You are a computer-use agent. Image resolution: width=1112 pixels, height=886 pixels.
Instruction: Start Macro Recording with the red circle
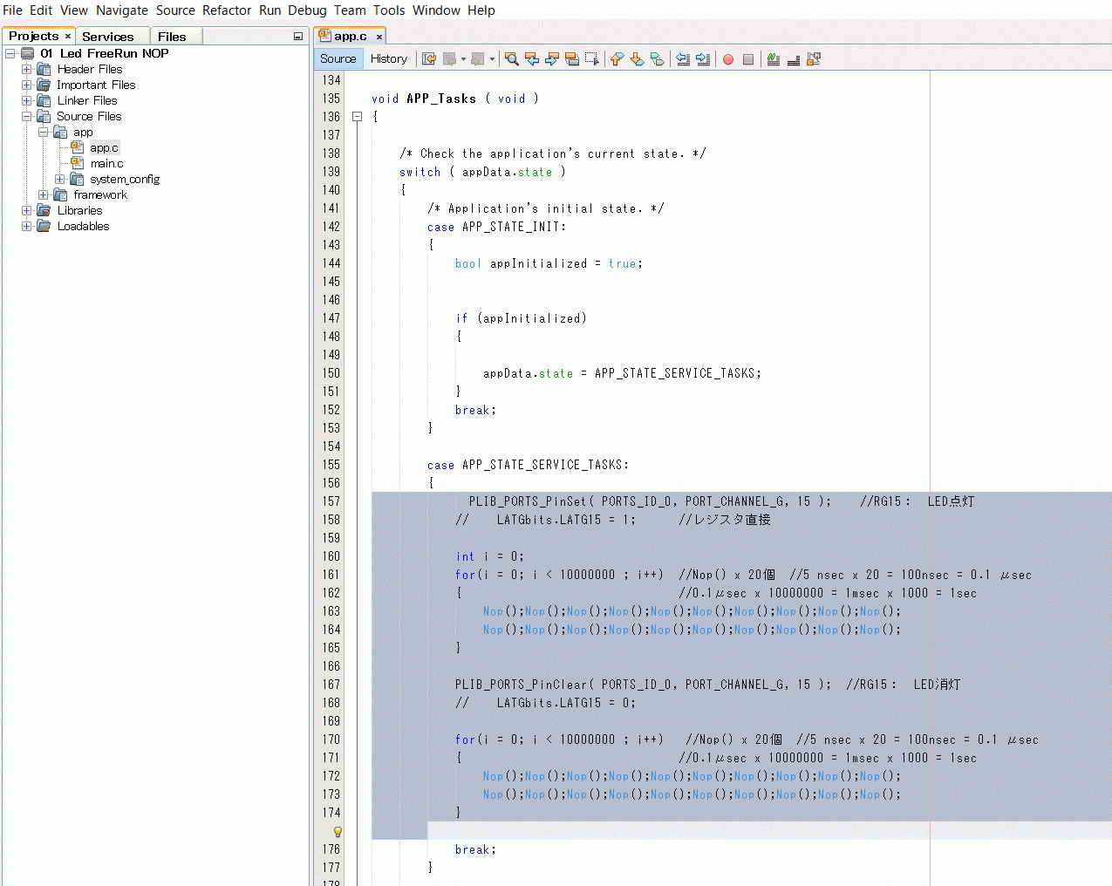pos(728,59)
